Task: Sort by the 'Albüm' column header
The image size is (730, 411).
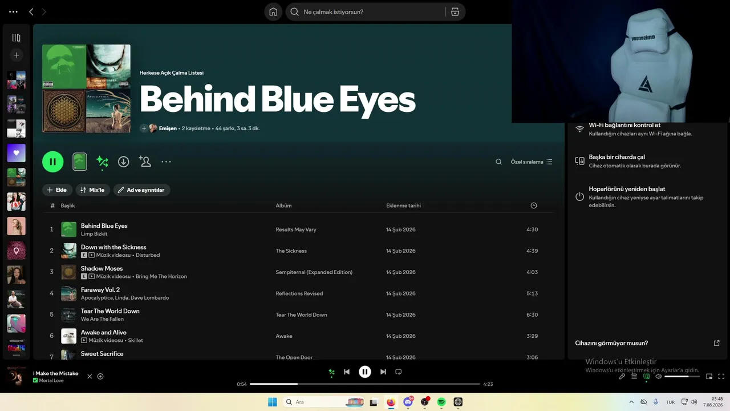Action: [283, 205]
